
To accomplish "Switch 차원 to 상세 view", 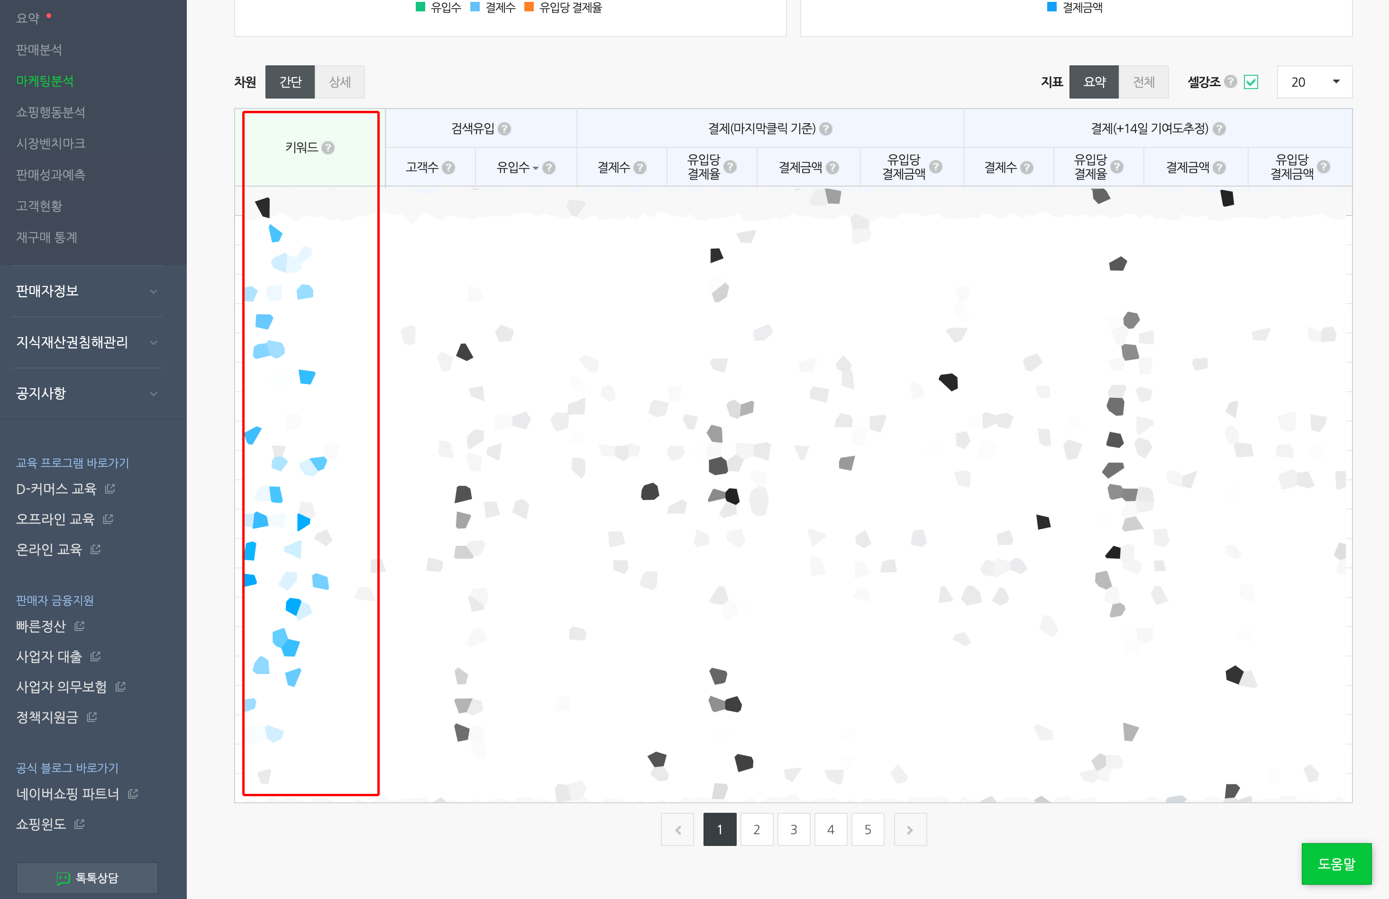I will pyautogui.click(x=339, y=82).
